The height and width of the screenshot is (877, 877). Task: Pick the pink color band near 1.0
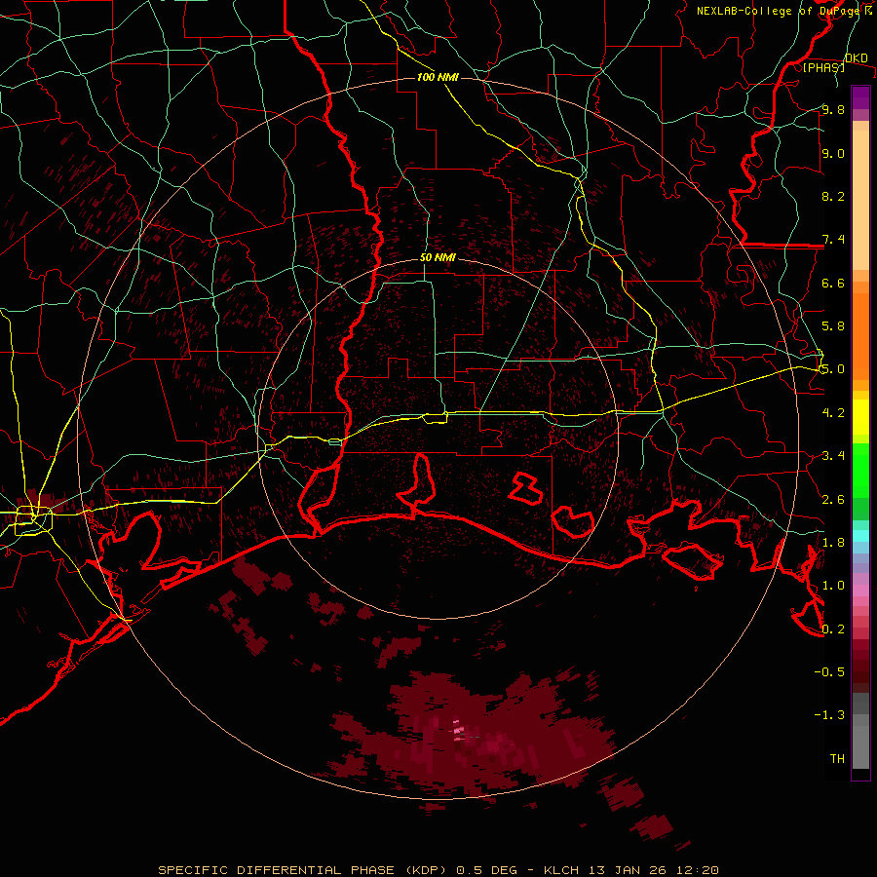pos(860,591)
